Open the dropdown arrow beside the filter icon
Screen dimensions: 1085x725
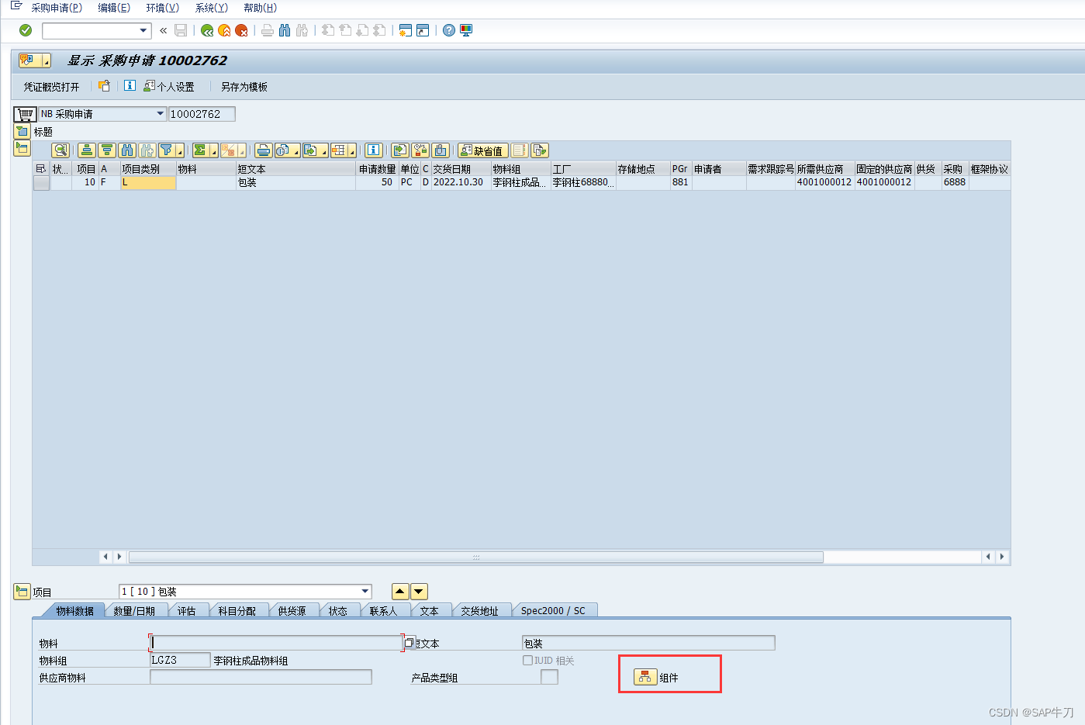point(180,150)
